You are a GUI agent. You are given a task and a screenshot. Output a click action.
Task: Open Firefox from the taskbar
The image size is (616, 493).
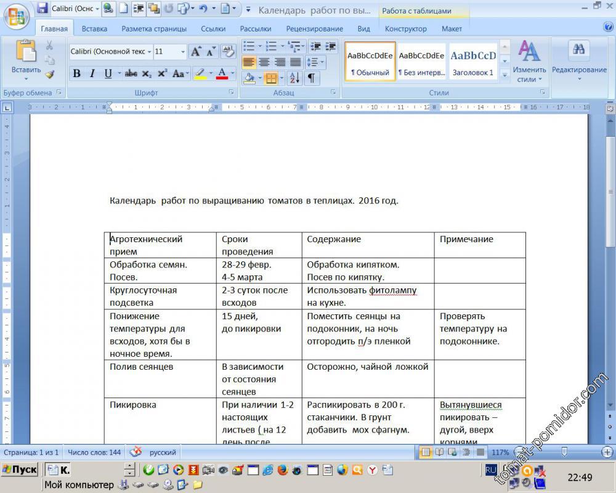click(283, 470)
